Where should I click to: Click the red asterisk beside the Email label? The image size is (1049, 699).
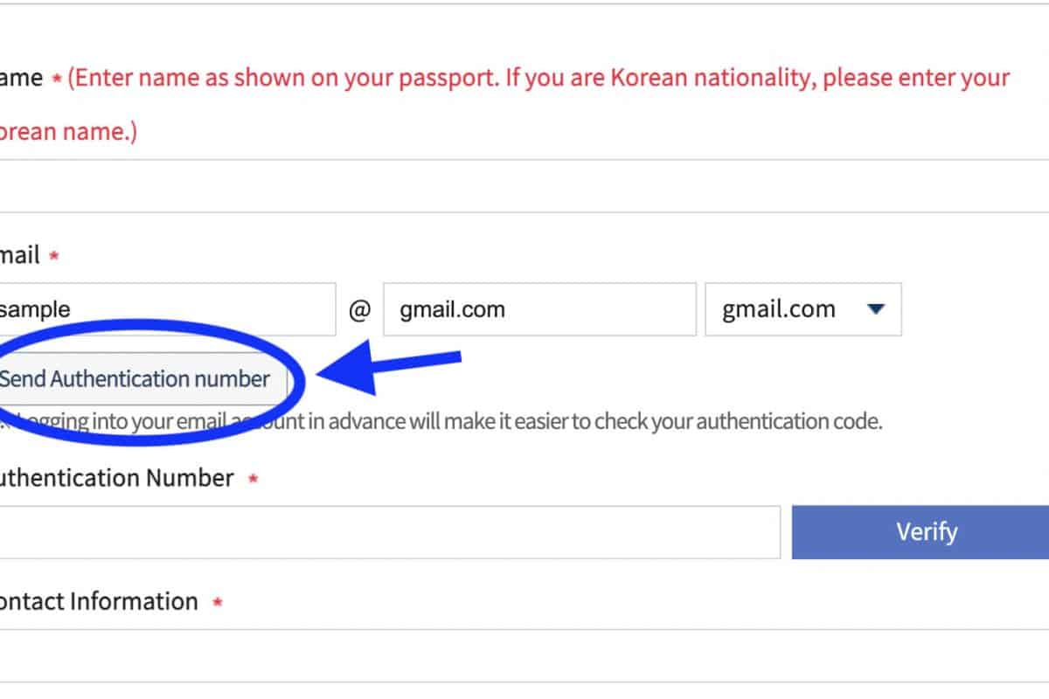pyautogui.click(x=54, y=257)
